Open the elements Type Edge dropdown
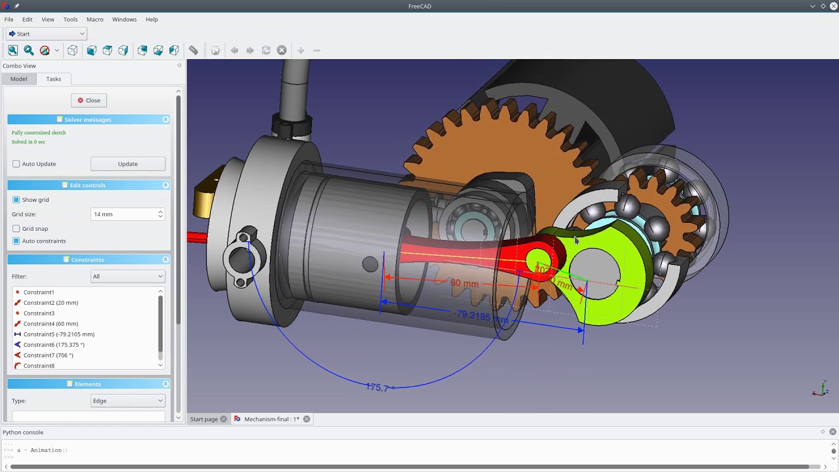The image size is (839, 472). point(128,401)
